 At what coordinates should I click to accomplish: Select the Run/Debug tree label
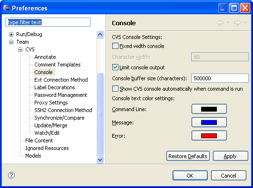[x=29, y=34]
